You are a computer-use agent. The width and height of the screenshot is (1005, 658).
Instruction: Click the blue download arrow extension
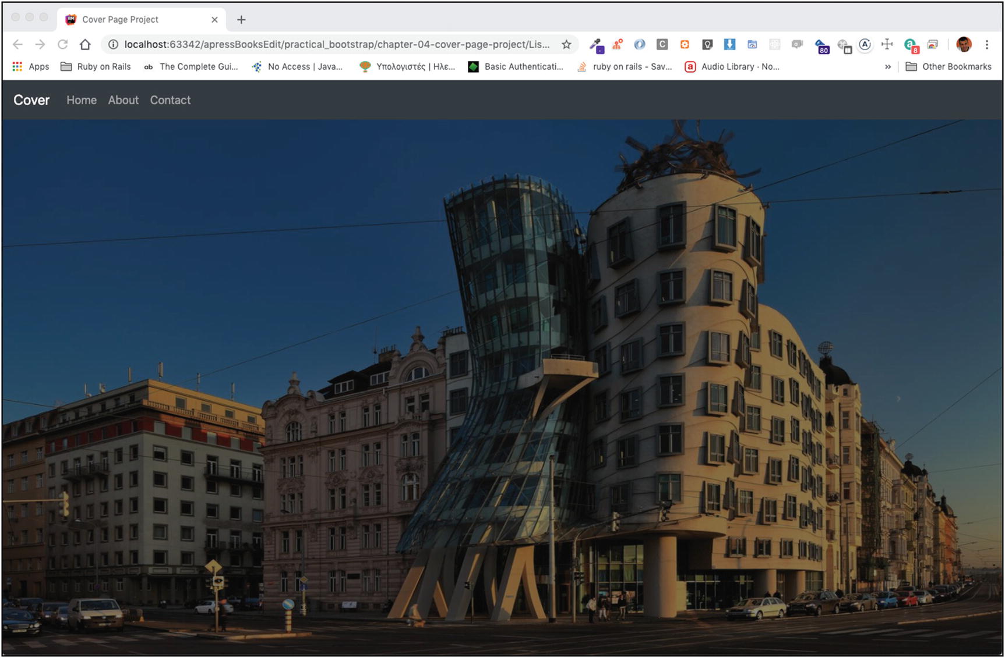(x=729, y=44)
